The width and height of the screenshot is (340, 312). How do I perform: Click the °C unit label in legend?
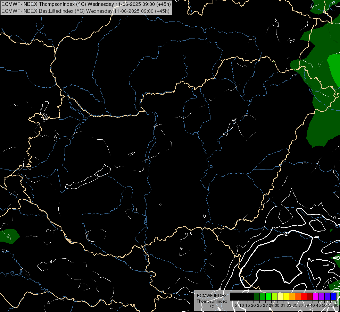(x=212, y=307)
